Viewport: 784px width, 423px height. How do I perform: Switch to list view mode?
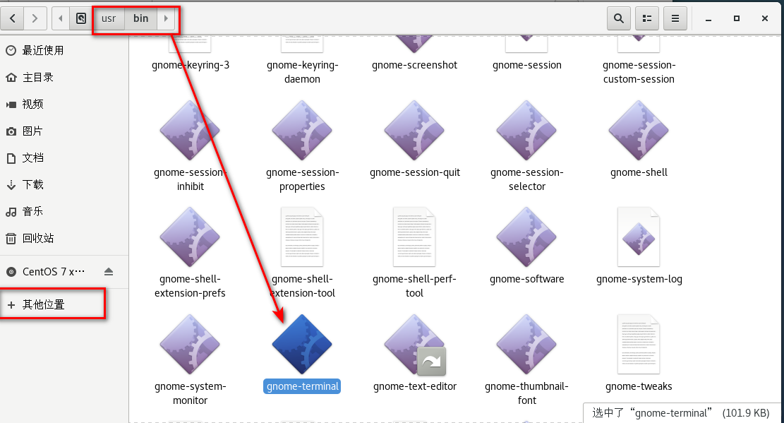(647, 18)
